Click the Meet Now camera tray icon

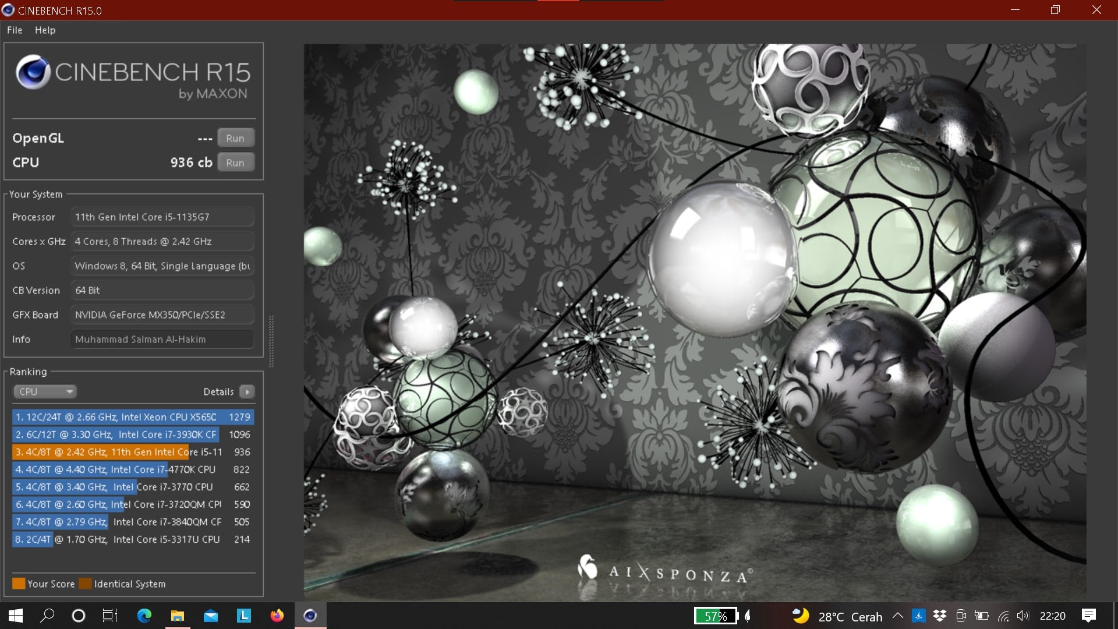[961, 616]
